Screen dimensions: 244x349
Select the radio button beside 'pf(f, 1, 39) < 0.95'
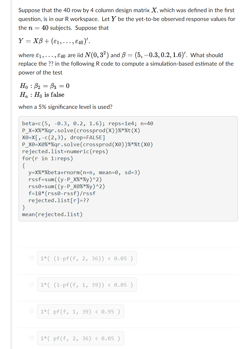(31, 311)
